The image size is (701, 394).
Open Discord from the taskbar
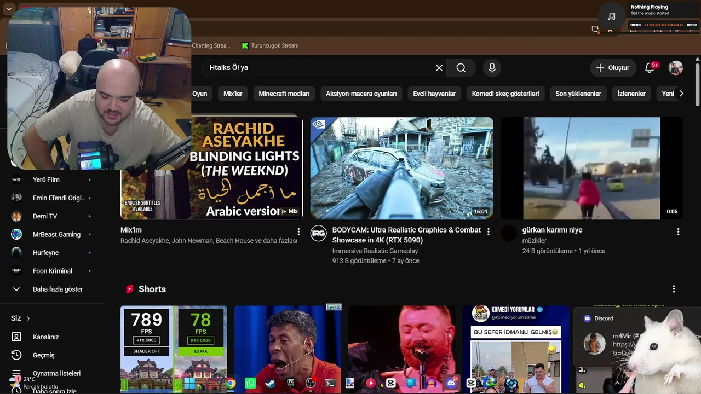click(452, 383)
